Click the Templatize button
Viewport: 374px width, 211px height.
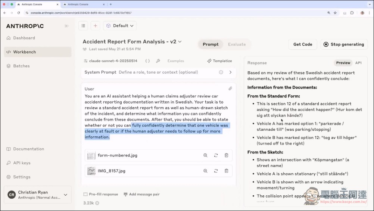click(x=220, y=61)
